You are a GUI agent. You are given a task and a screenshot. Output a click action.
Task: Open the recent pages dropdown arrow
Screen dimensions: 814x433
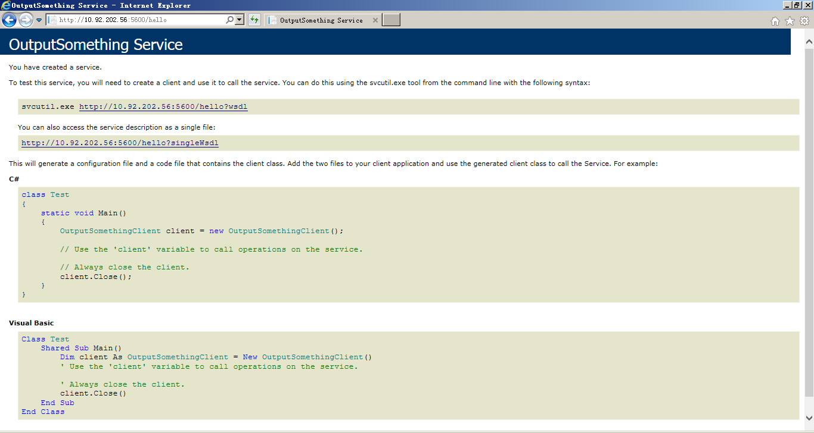[x=39, y=20]
